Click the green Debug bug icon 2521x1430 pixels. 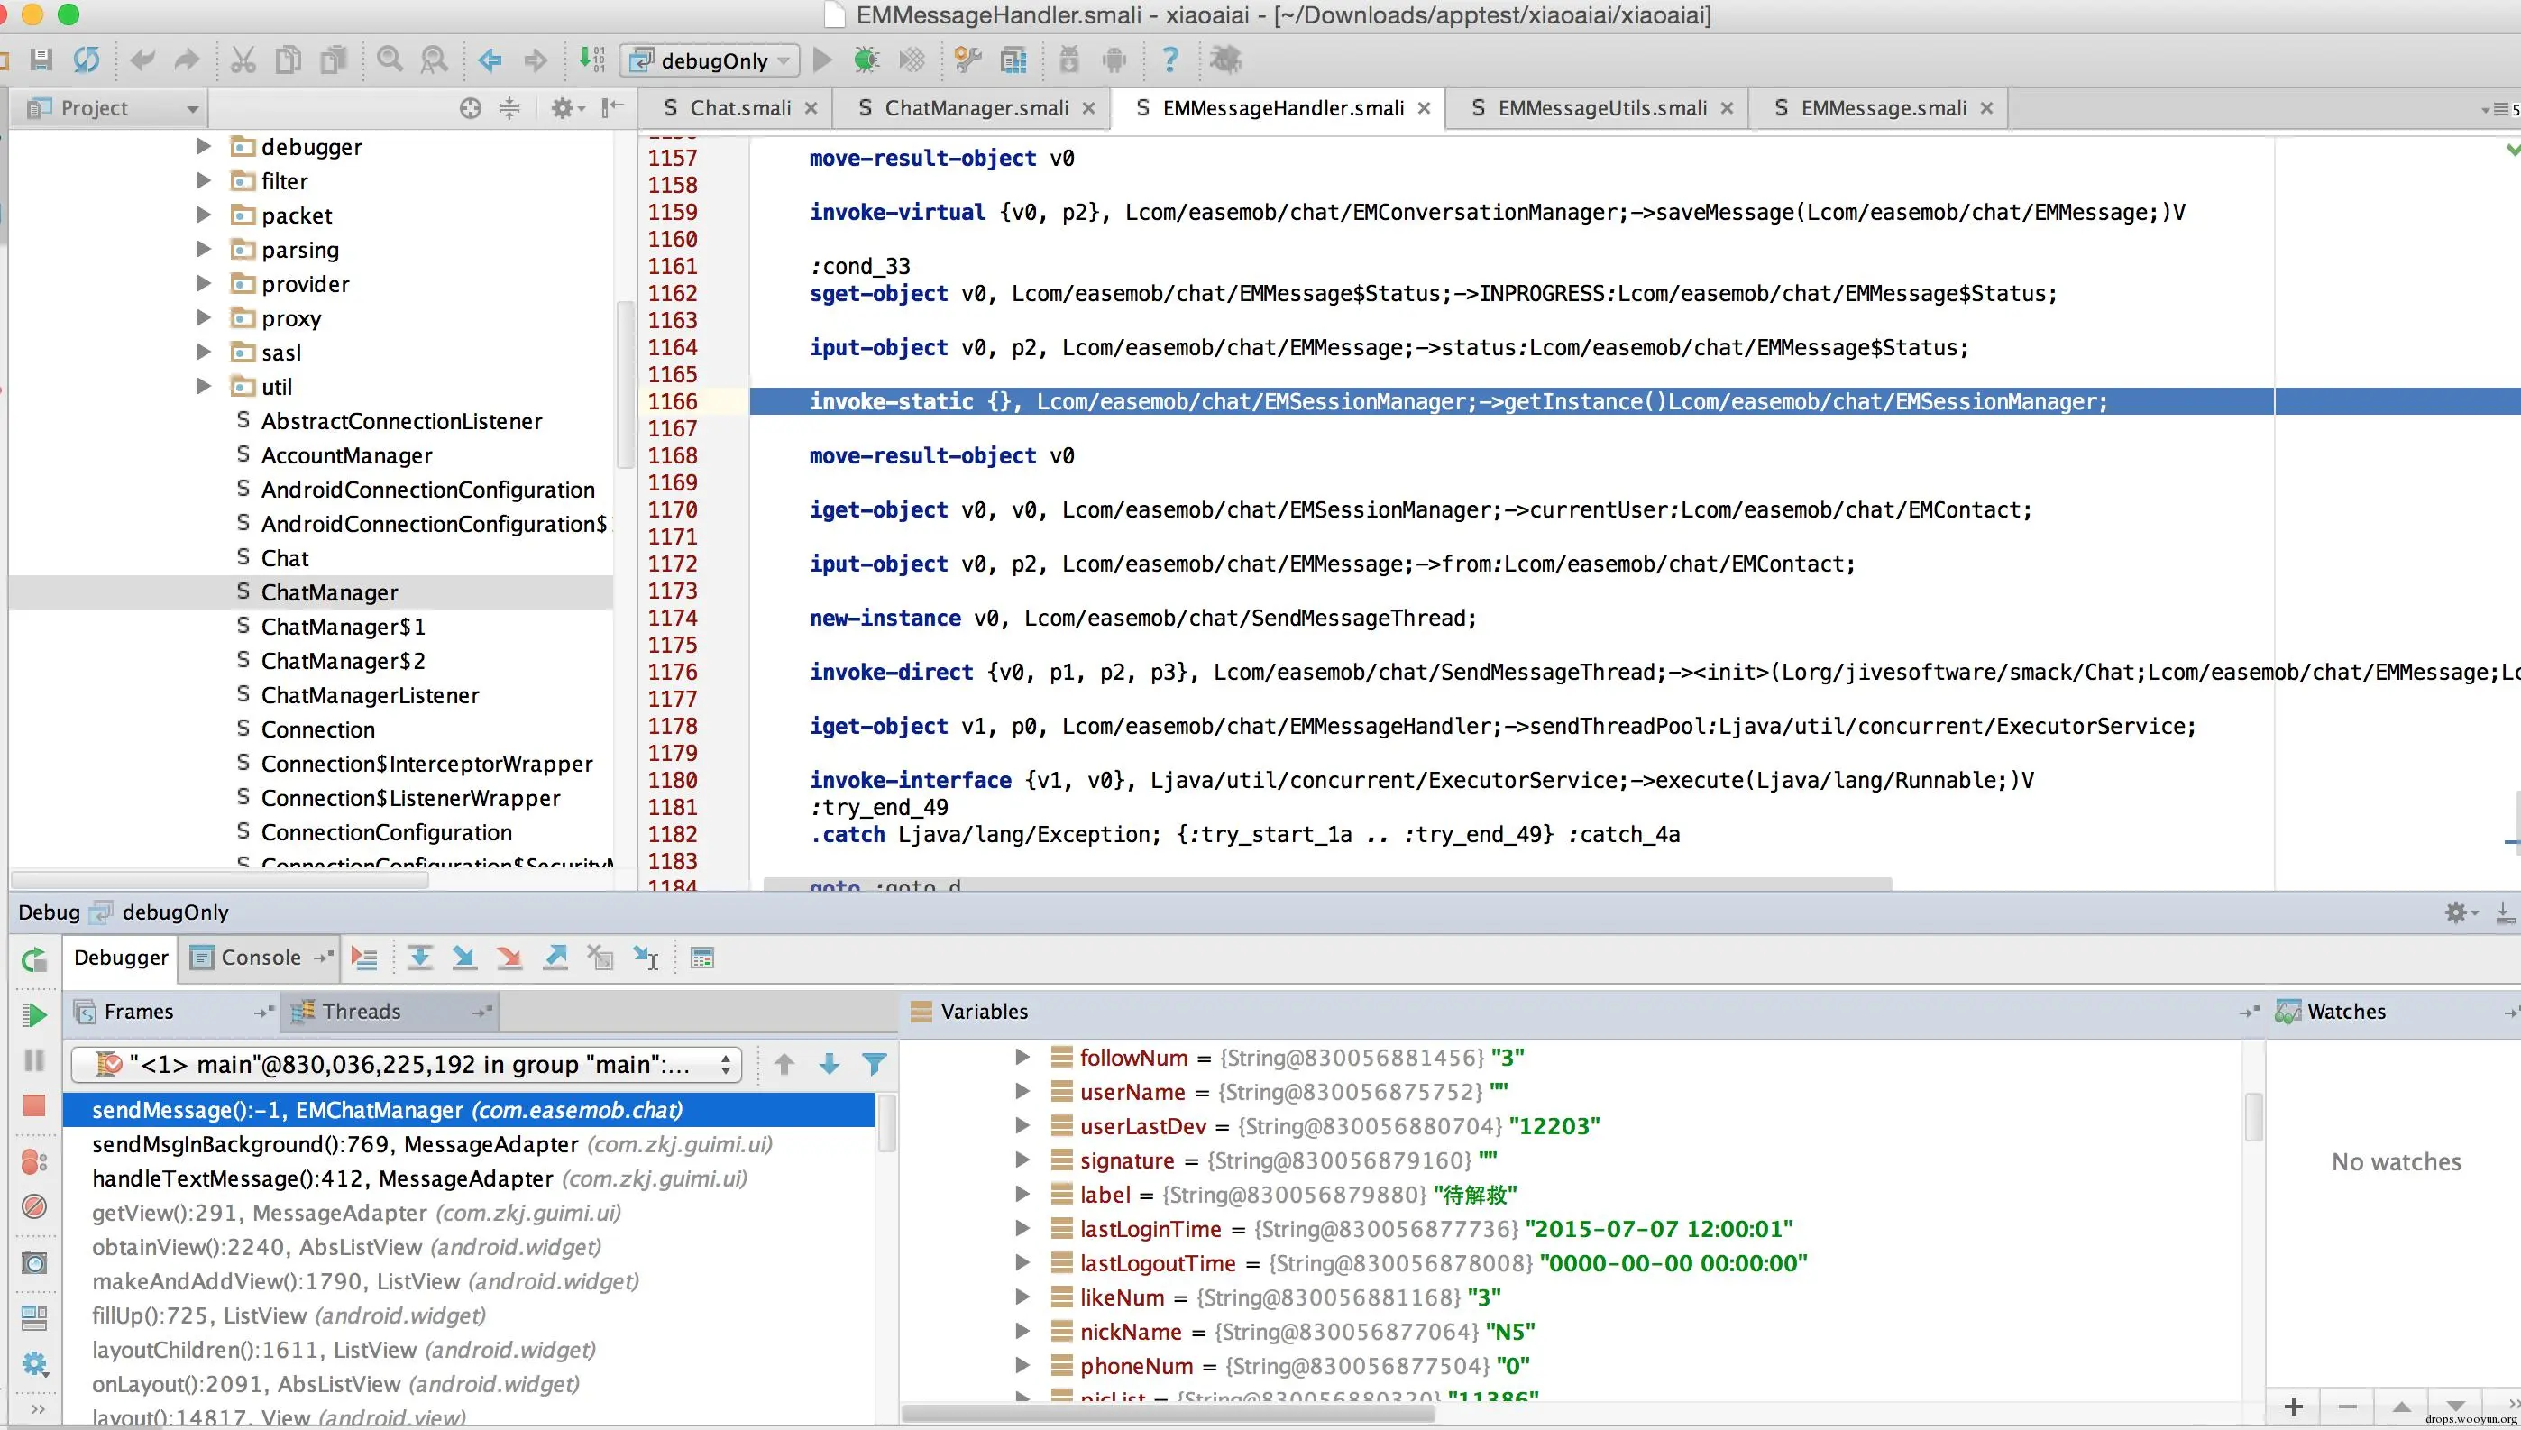coord(866,60)
